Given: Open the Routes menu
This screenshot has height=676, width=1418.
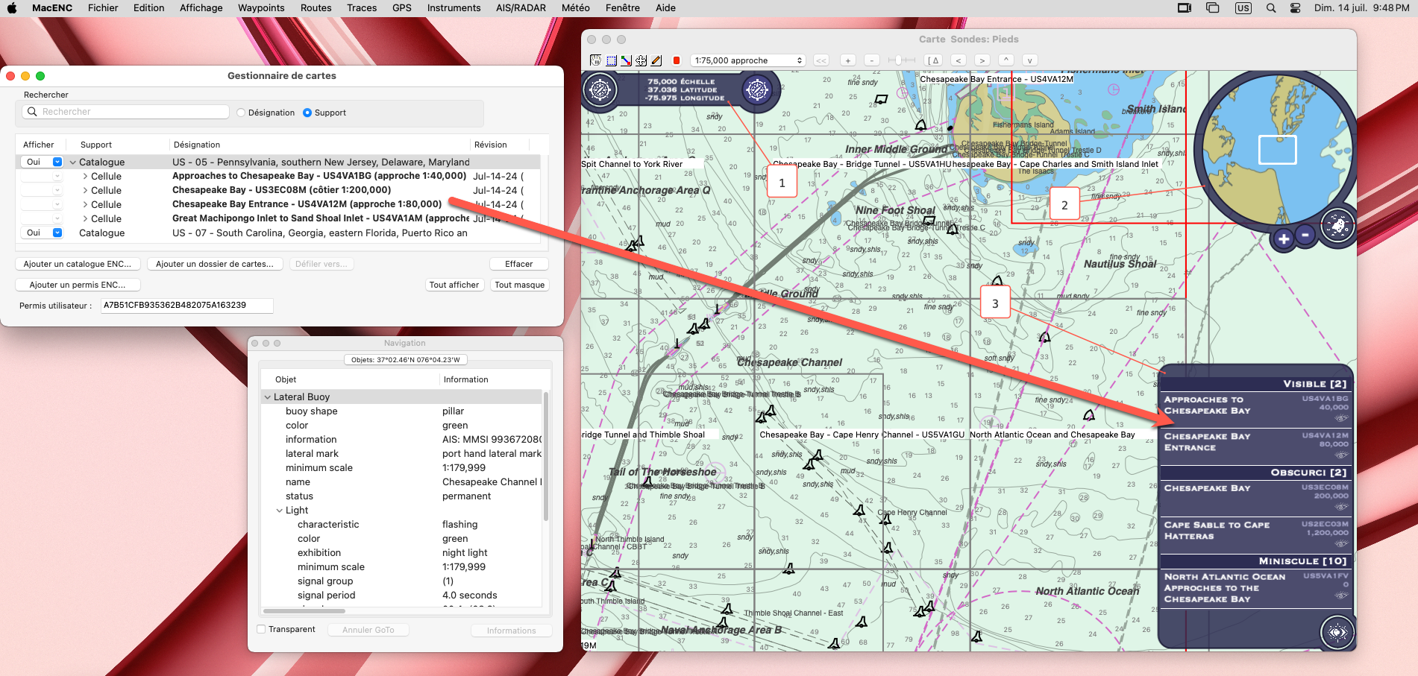Looking at the screenshot, I should [316, 8].
